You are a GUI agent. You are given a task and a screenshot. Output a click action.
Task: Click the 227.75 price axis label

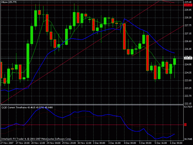click(x=188, y=25)
